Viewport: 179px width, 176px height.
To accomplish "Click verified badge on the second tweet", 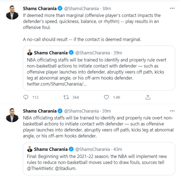I will pyautogui.click(x=60, y=111).
